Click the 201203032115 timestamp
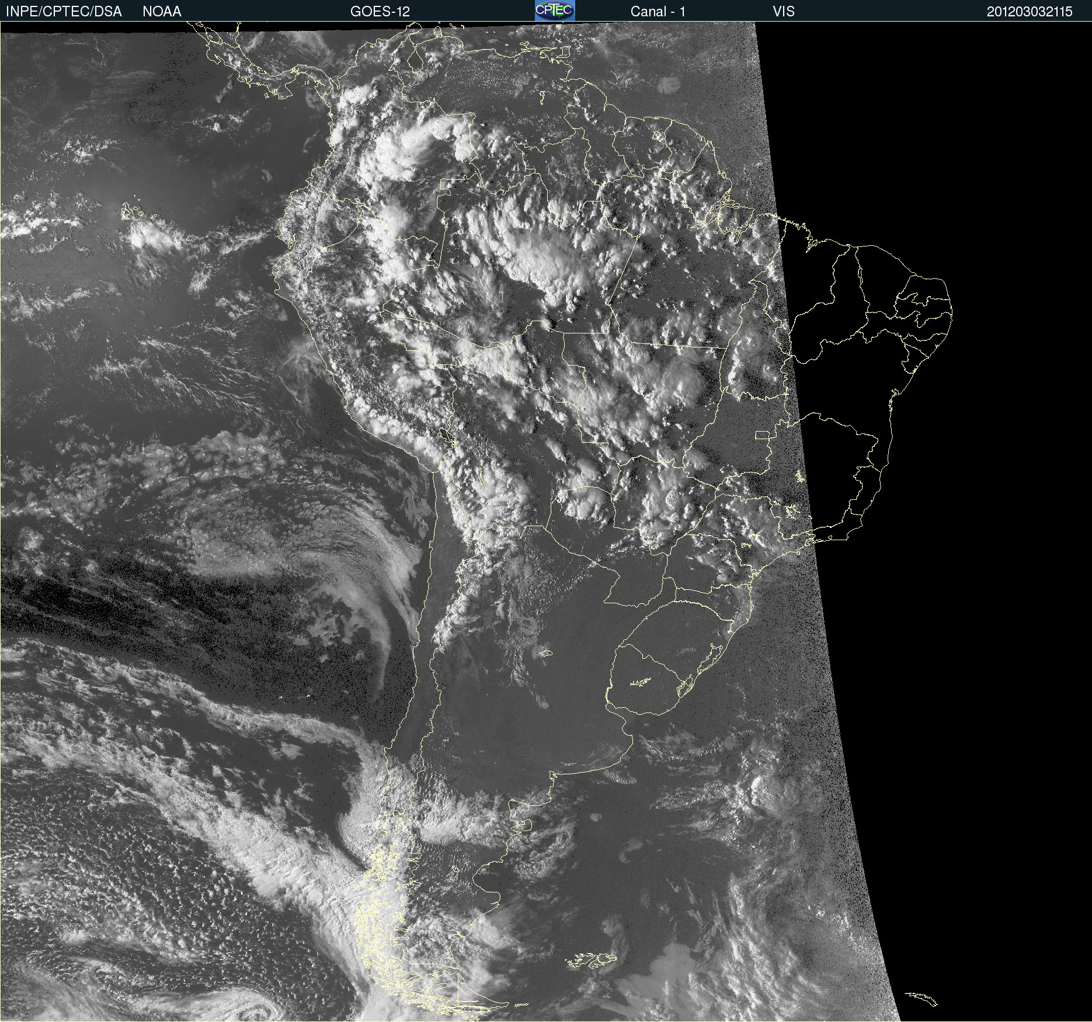Image resolution: width=1092 pixels, height=1022 pixels. [1030, 11]
